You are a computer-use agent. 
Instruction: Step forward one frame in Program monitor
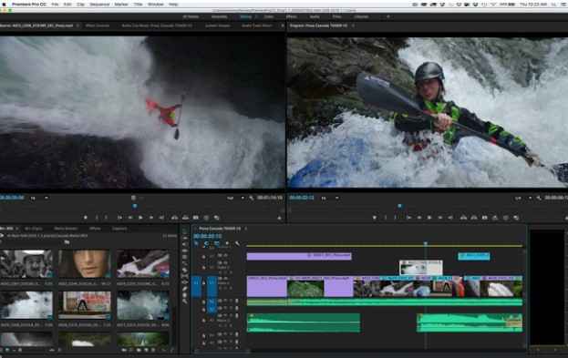439,218
